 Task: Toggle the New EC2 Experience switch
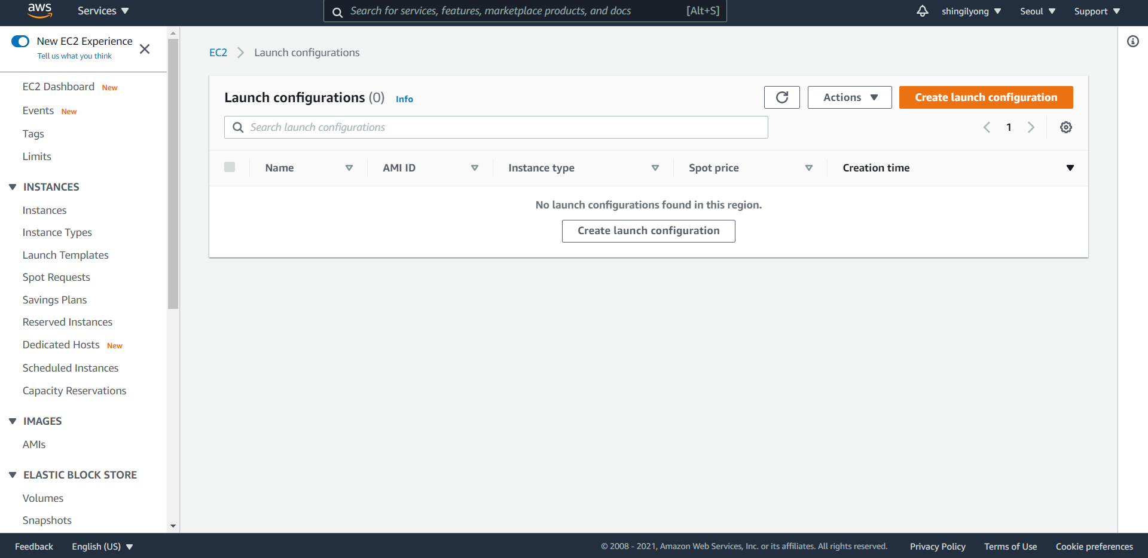[x=20, y=41]
